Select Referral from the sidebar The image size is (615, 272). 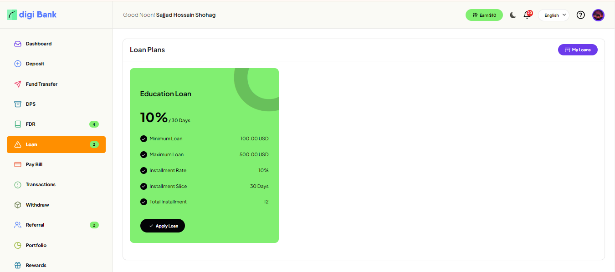point(35,225)
